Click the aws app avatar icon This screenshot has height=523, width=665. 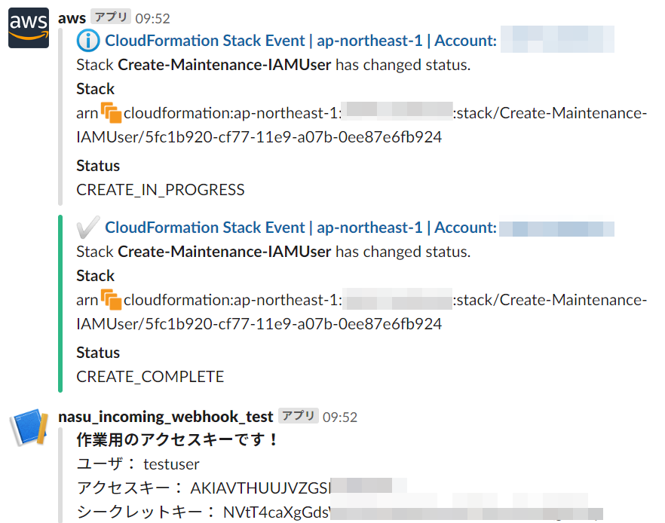(x=29, y=28)
